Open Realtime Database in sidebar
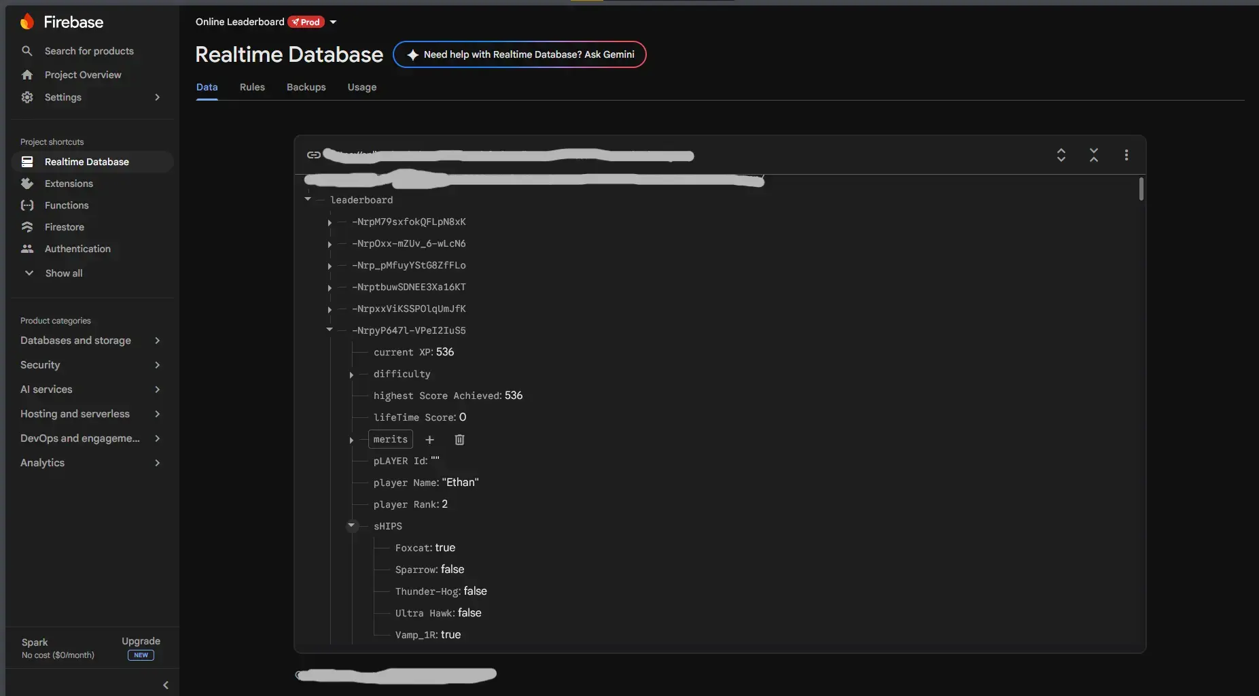Image resolution: width=1259 pixels, height=696 pixels. click(92, 162)
